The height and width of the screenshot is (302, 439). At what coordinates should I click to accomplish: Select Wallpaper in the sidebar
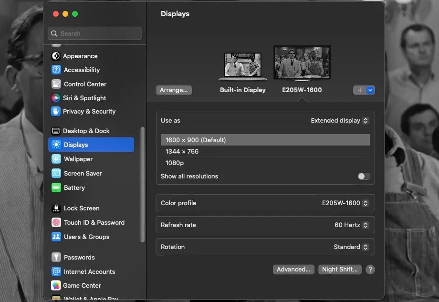click(79, 159)
